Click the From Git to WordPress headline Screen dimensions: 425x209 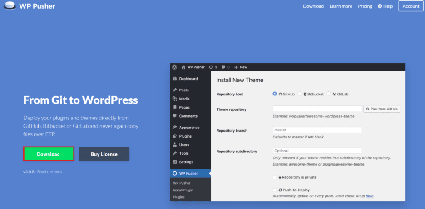pyautogui.click(x=80, y=100)
